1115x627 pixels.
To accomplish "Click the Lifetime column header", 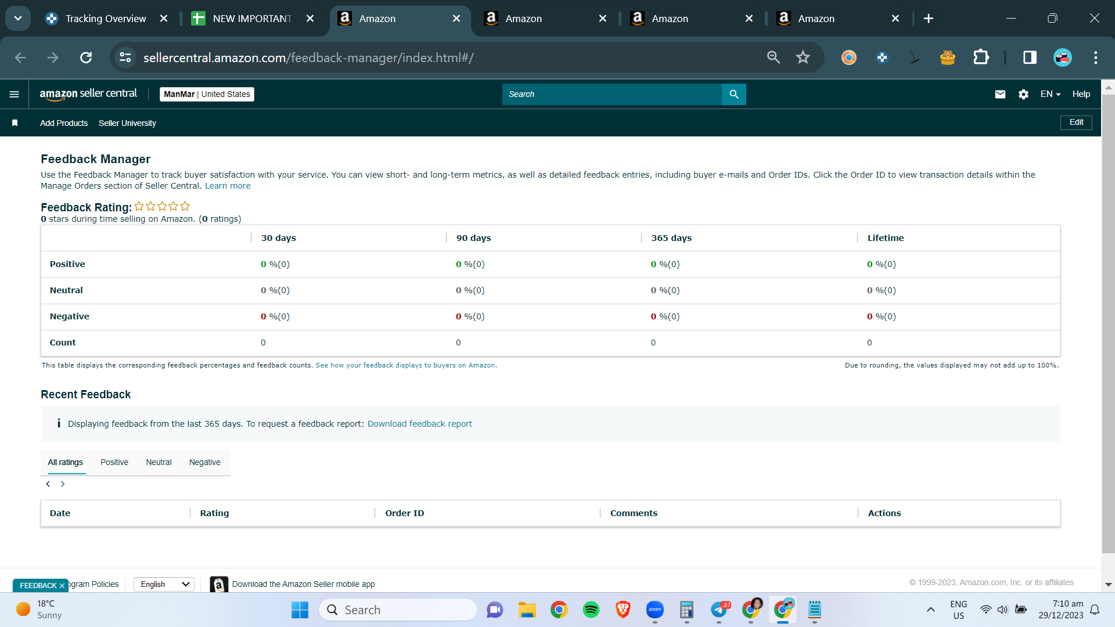I will click(x=886, y=238).
